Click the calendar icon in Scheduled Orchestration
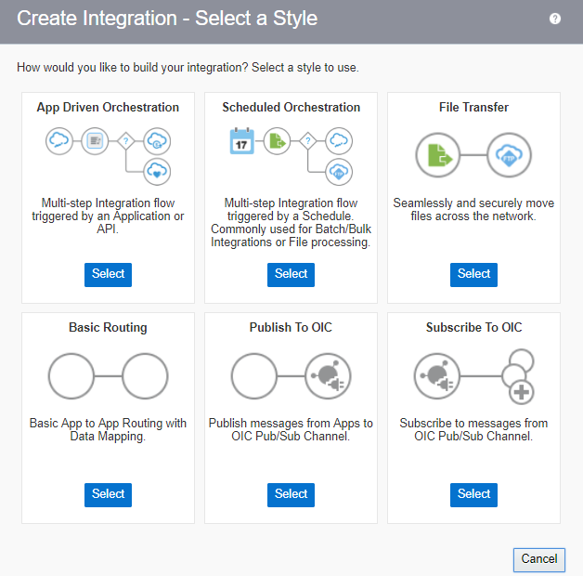Viewport: 583px width, 576px height. [241, 141]
